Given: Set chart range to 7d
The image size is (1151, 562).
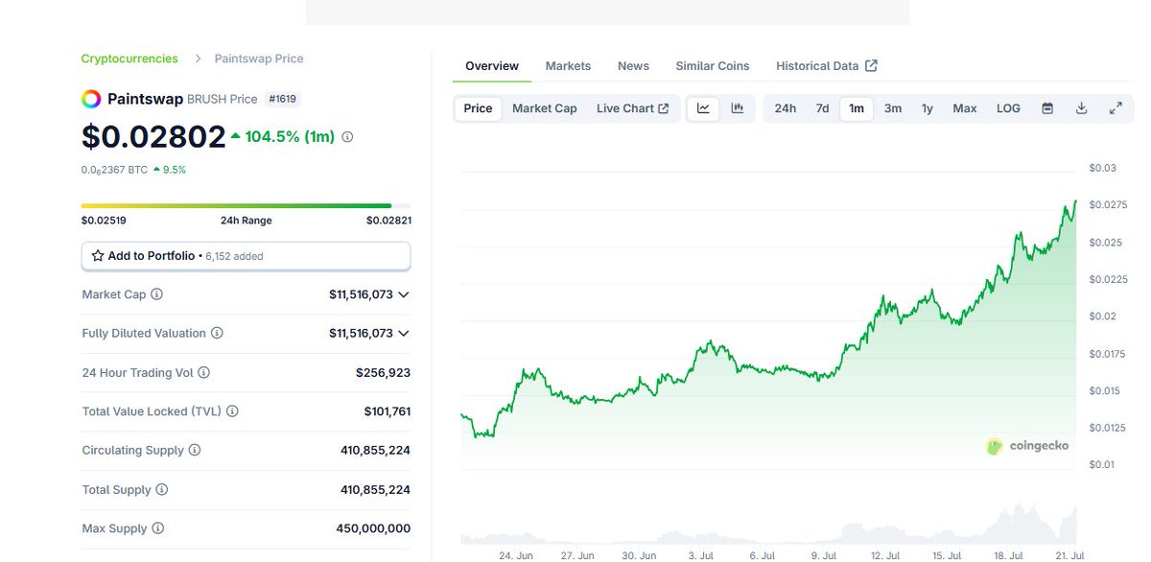Looking at the screenshot, I should click(822, 108).
